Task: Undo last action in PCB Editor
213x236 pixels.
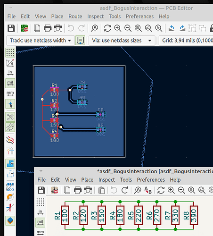Action: tap(71, 28)
